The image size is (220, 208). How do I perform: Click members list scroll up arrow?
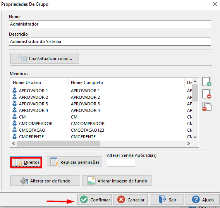click(x=195, y=81)
